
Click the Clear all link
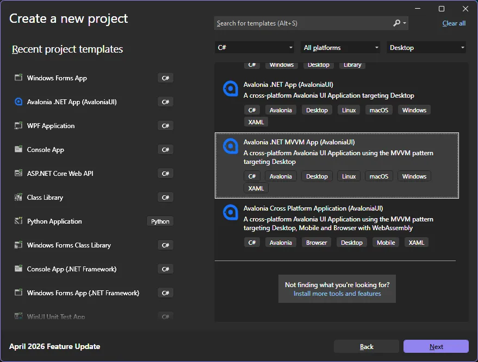point(454,23)
